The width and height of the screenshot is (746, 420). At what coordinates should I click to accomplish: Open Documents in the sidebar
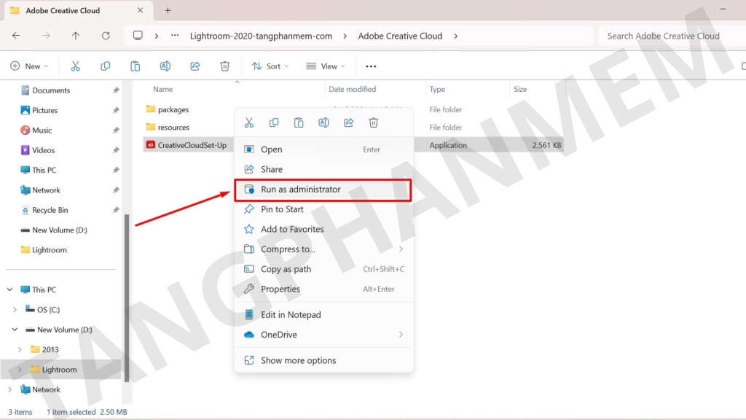point(51,90)
